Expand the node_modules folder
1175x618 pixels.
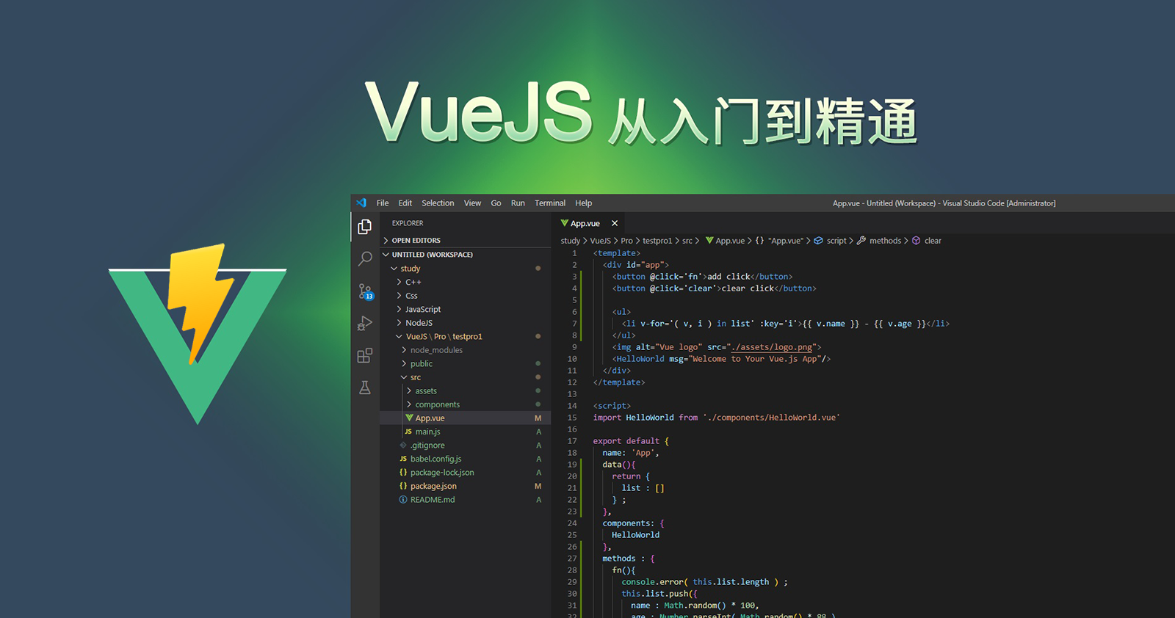click(x=465, y=350)
